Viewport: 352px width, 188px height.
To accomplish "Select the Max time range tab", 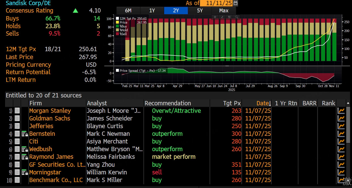I will [224, 10].
